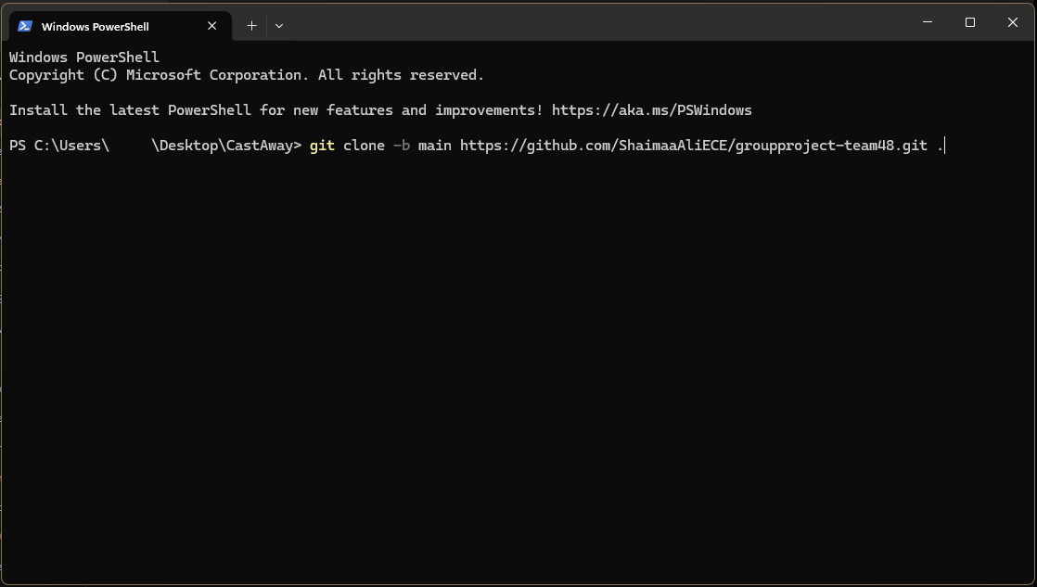Click the empty title bar area

tap(594, 22)
